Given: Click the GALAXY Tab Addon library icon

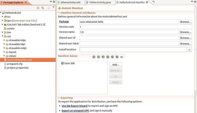Looking at the screenshot, I should 5,25.
